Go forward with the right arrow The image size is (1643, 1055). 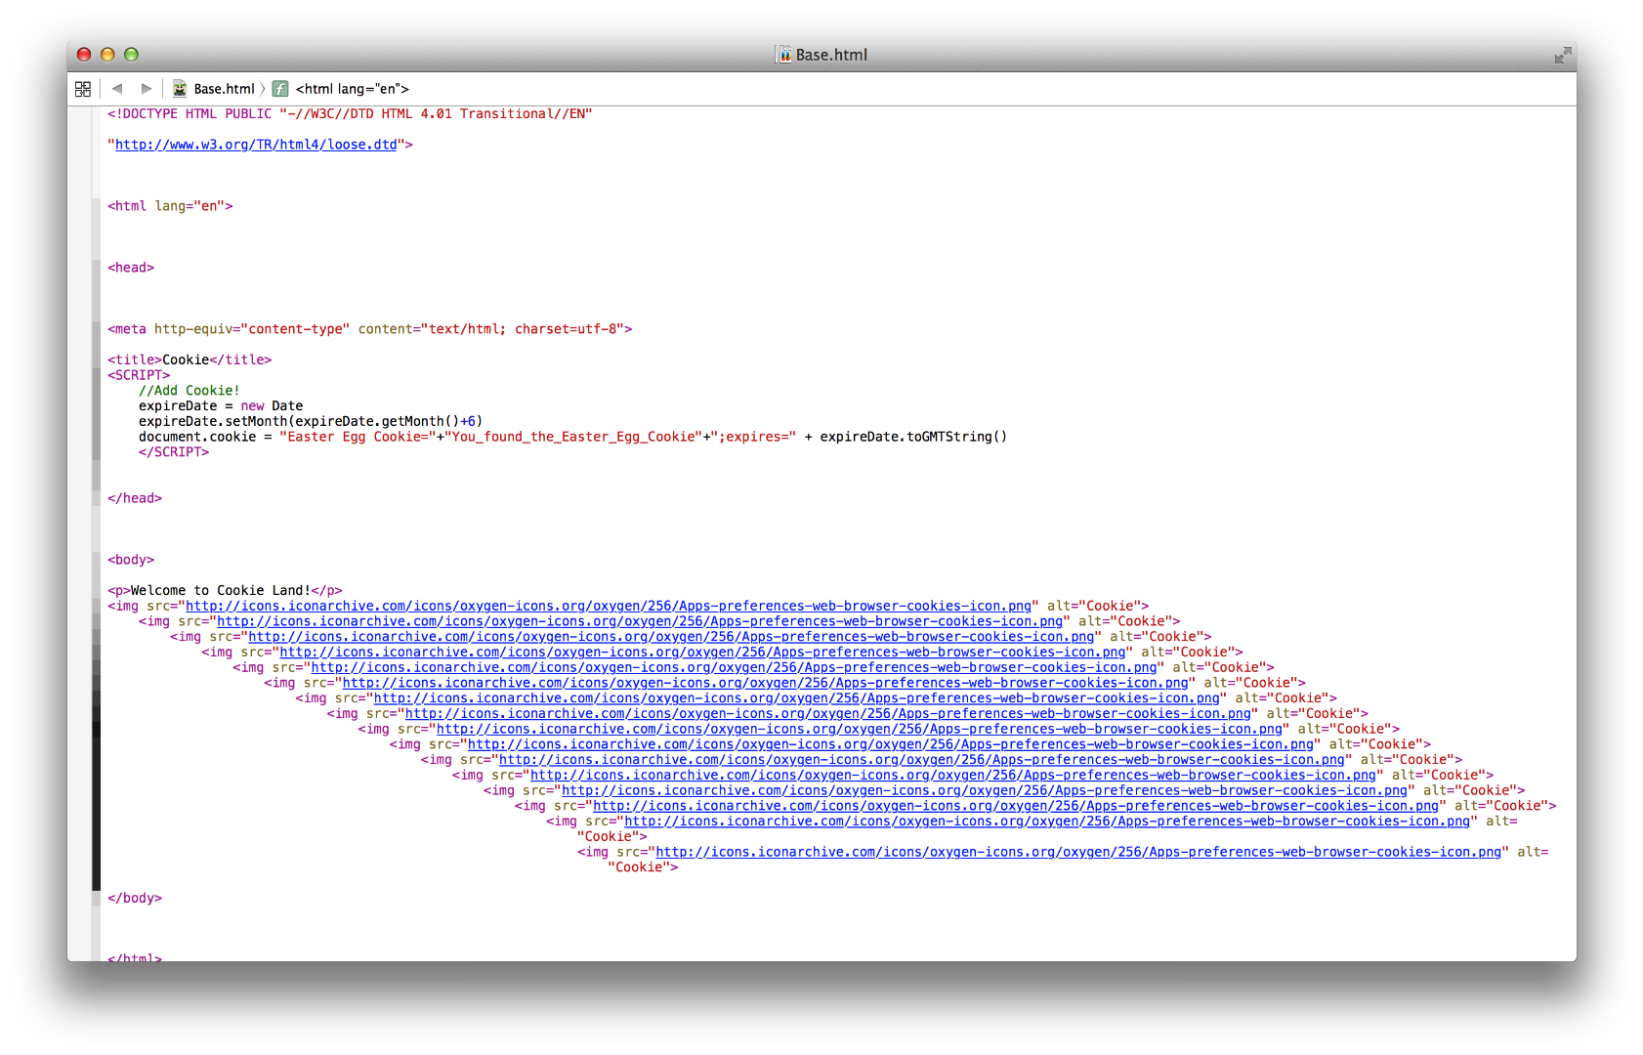click(x=147, y=89)
